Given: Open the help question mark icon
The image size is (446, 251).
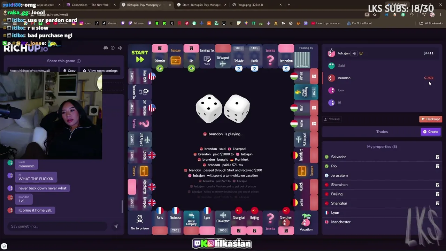Looking at the screenshot, I should (x=113, y=48).
